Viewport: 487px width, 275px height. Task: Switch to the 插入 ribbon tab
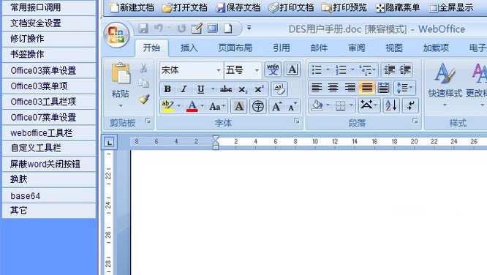(x=189, y=48)
